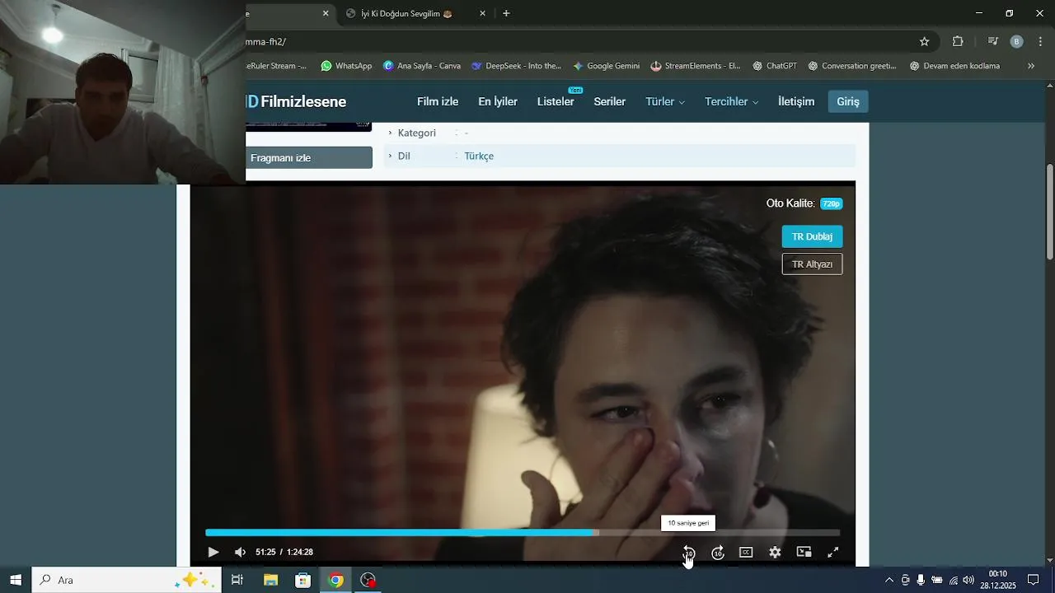Click the Fragmanı izle button
The height and width of the screenshot is (593, 1055).
coord(309,157)
